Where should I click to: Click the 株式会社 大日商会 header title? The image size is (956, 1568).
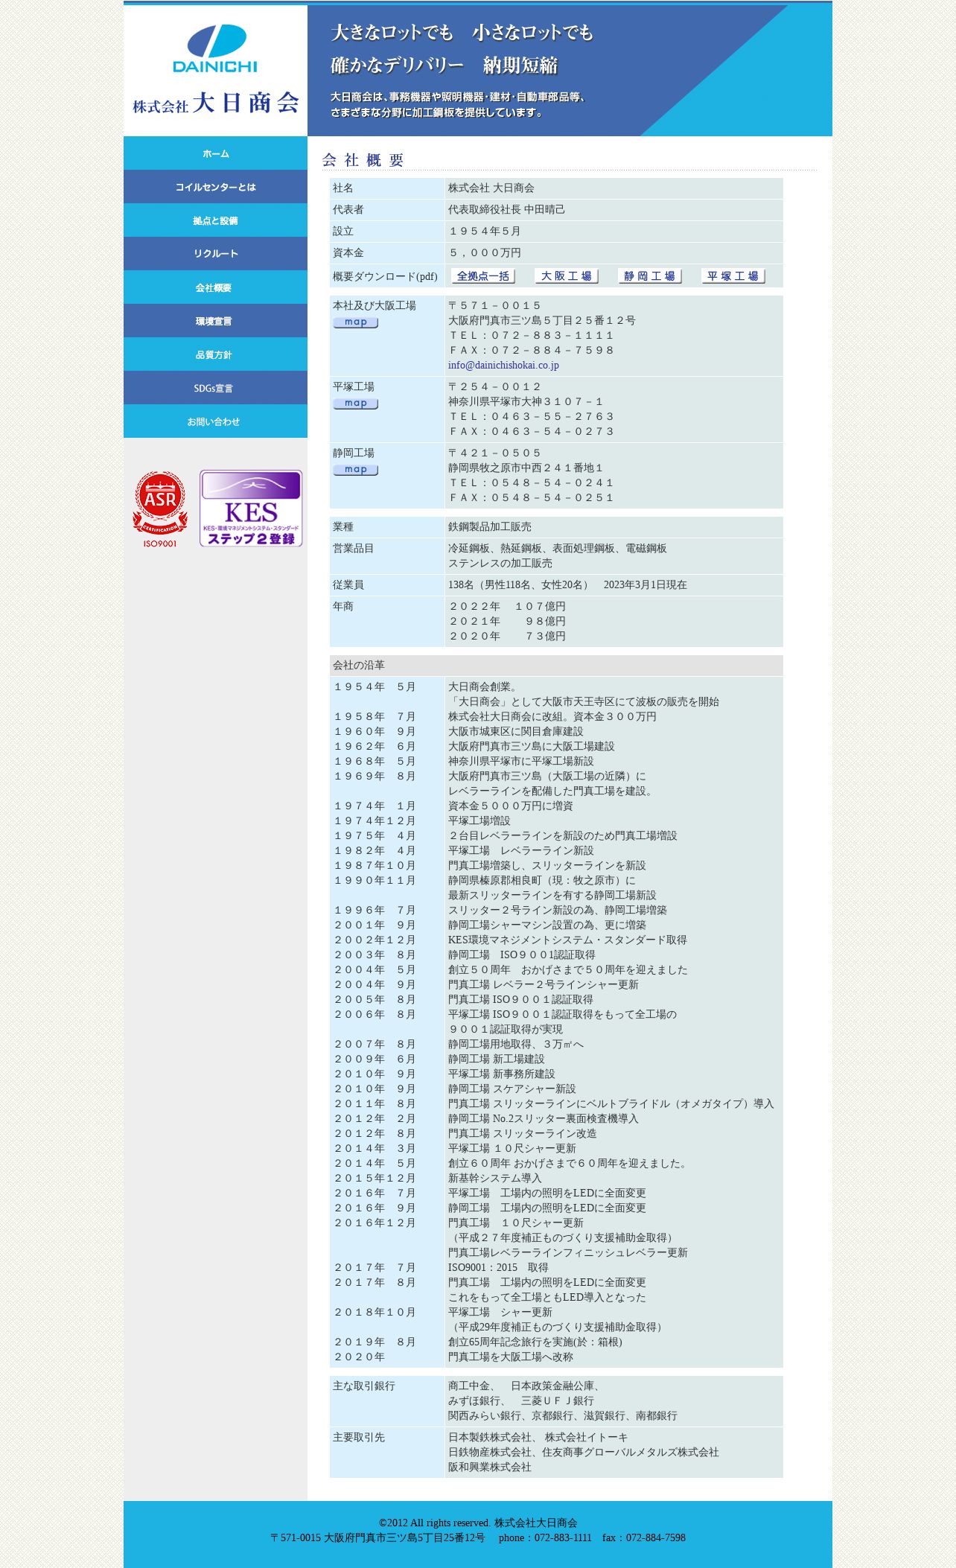216,103
